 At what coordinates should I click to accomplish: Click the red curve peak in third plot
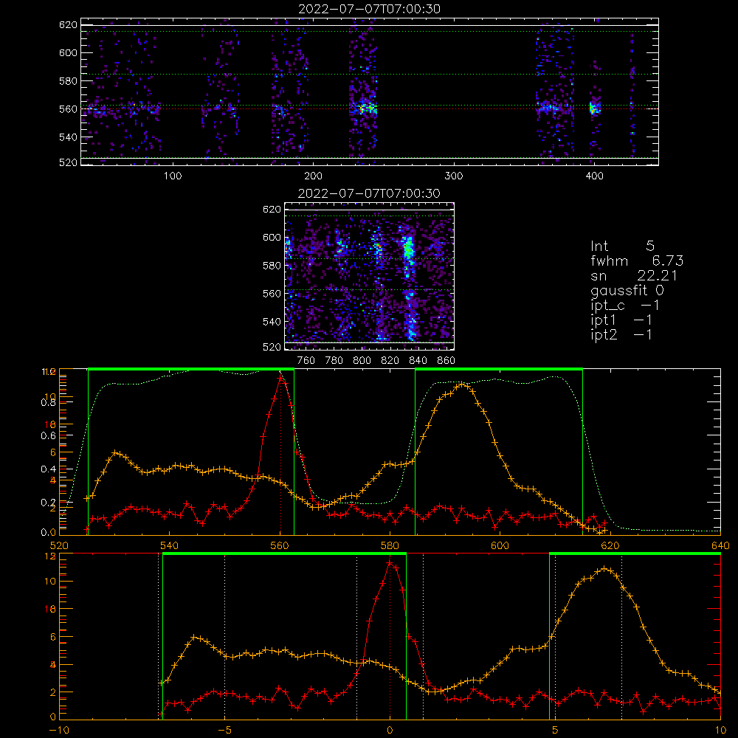pyautogui.click(x=280, y=377)
